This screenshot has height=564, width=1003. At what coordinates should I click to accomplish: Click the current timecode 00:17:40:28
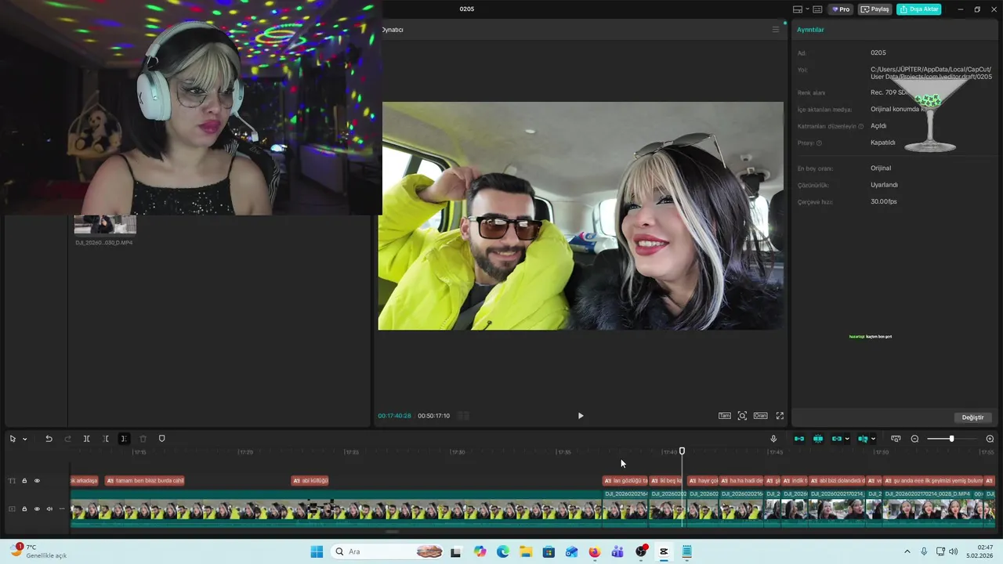(x=394, y=416)
